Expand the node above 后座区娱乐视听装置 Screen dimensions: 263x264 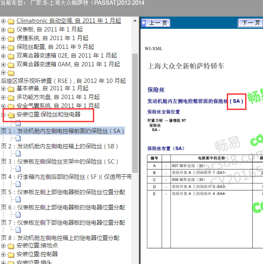[x=3, y=73]
